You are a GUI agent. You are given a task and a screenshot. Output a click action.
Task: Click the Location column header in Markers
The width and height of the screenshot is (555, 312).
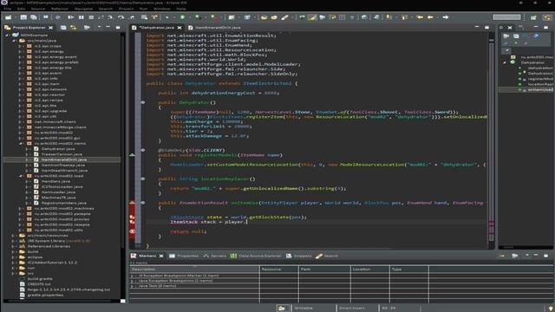370,270
